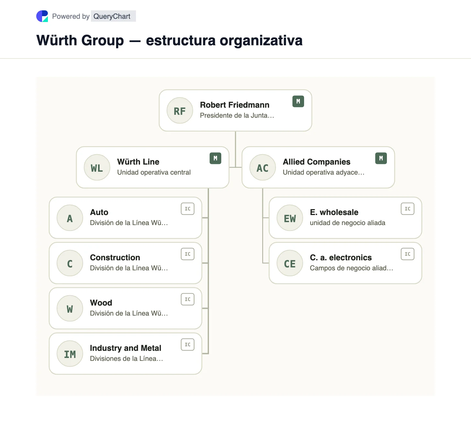The height and width of the screenshot is (432, 471).
Task: Click the EW avatar of E. wholesale
Action: [x=290, y=218]
